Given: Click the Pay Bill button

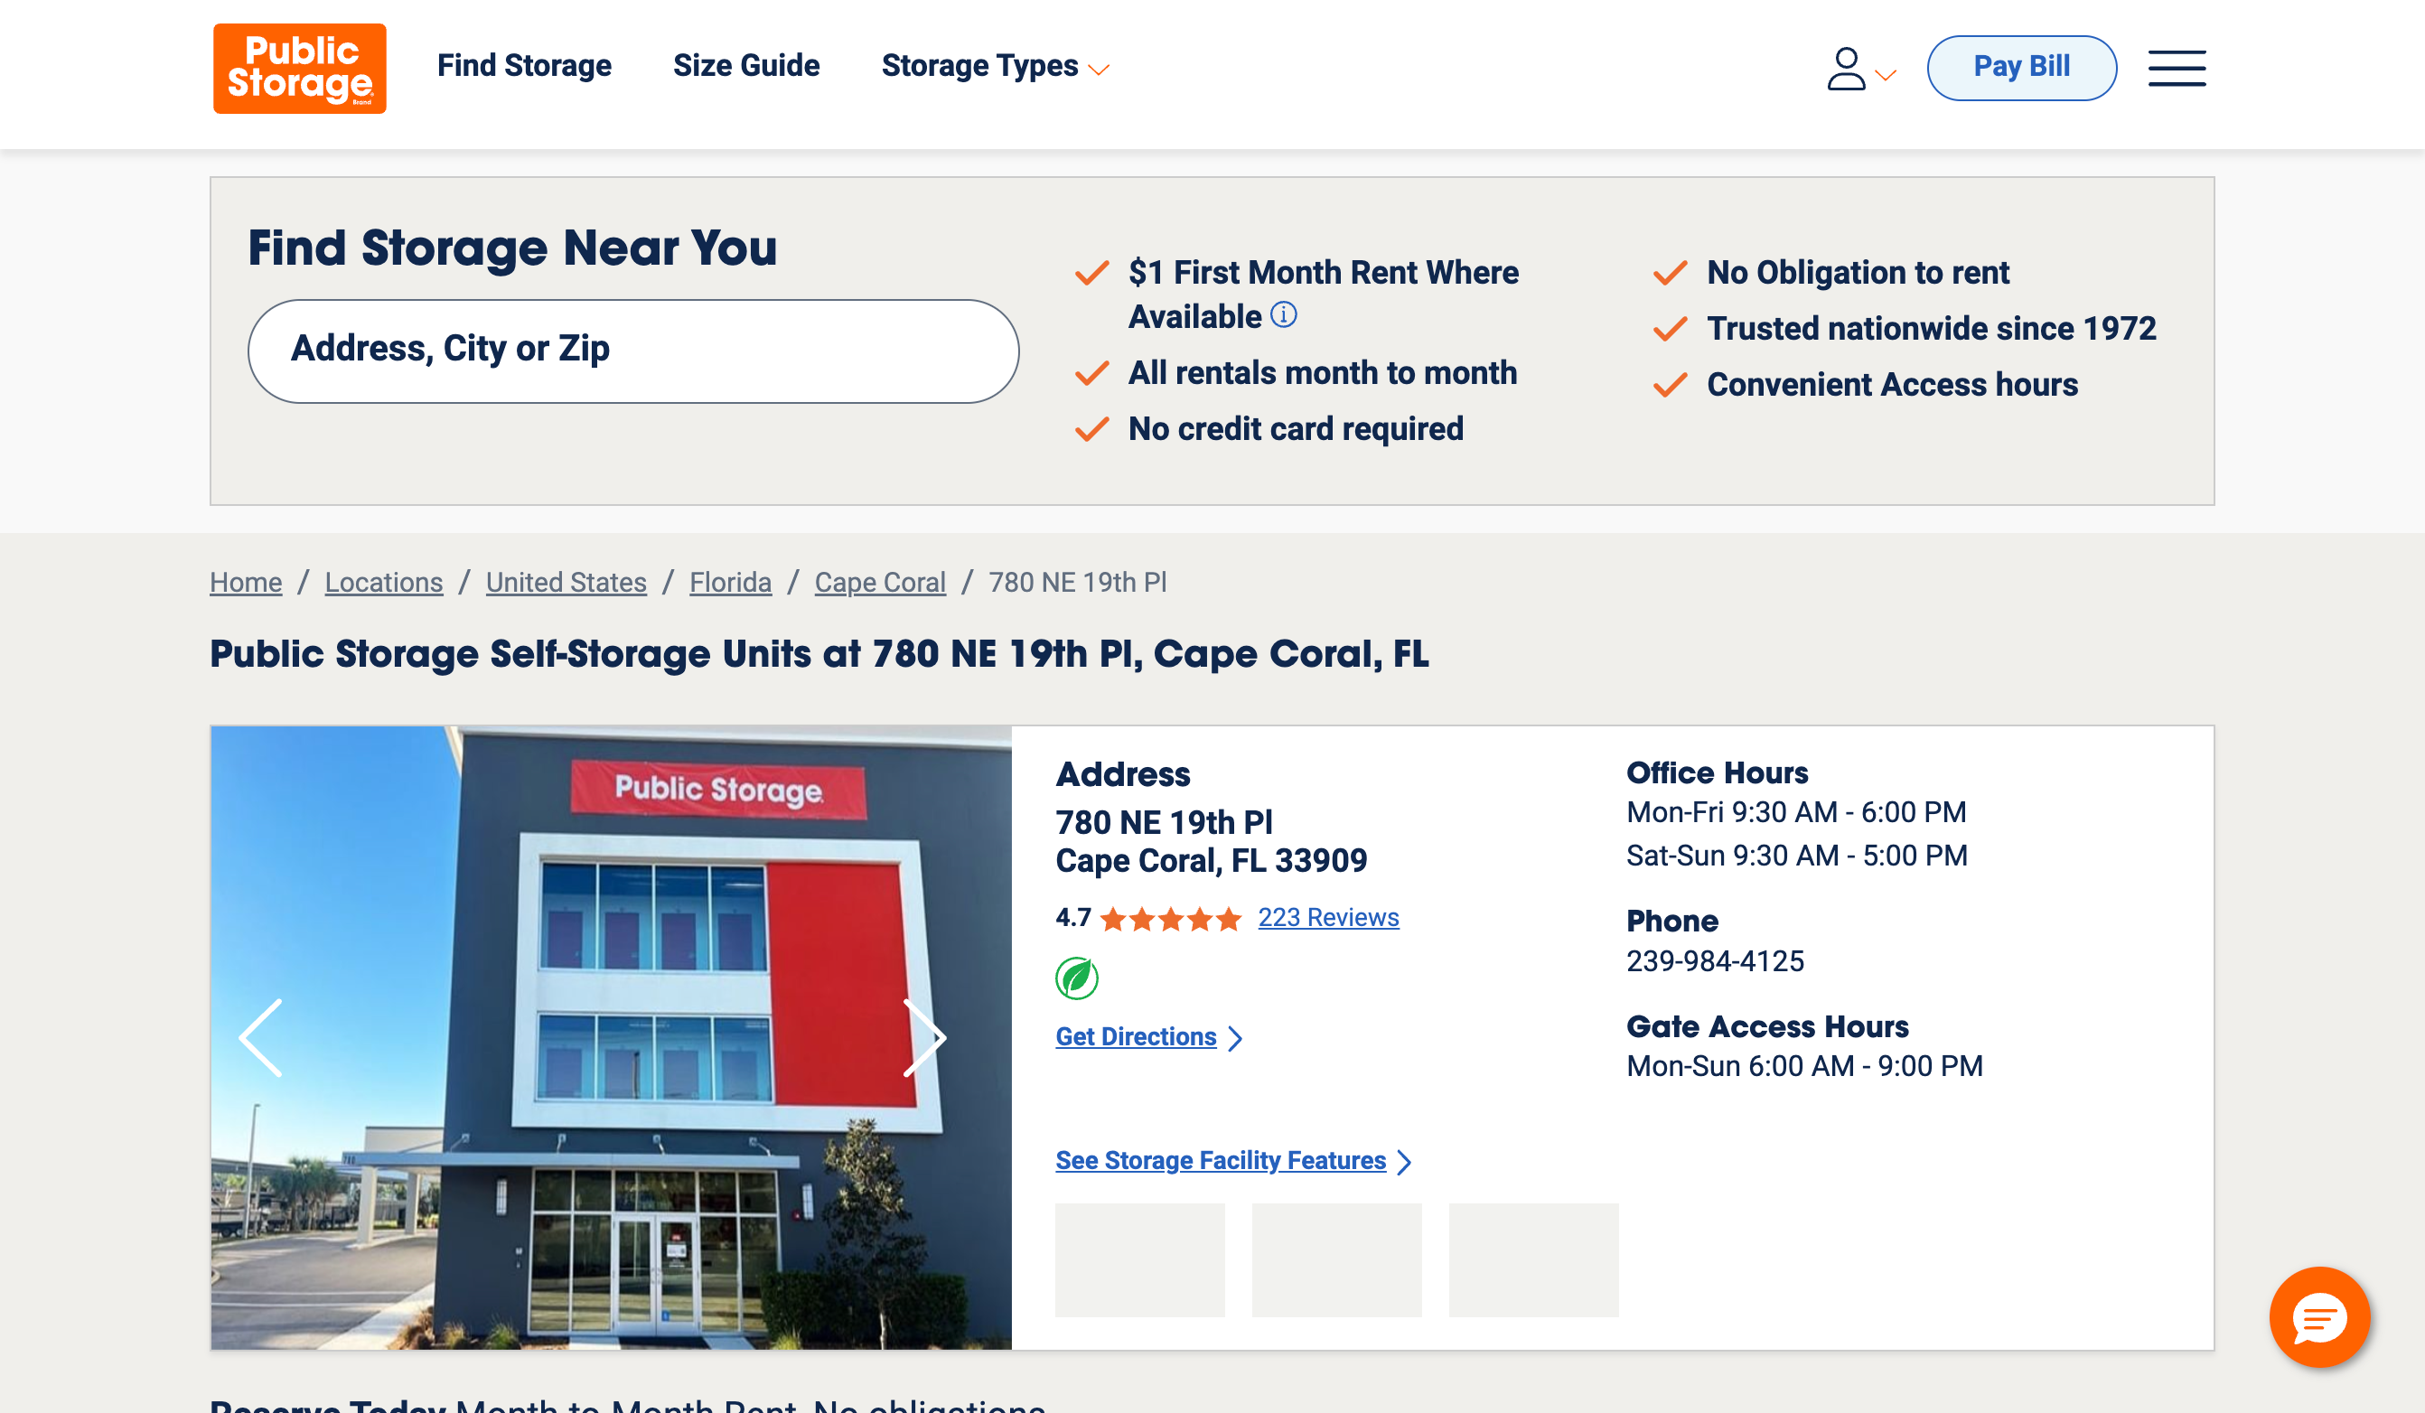Looking at the screenshot, I should (2021, 68).
